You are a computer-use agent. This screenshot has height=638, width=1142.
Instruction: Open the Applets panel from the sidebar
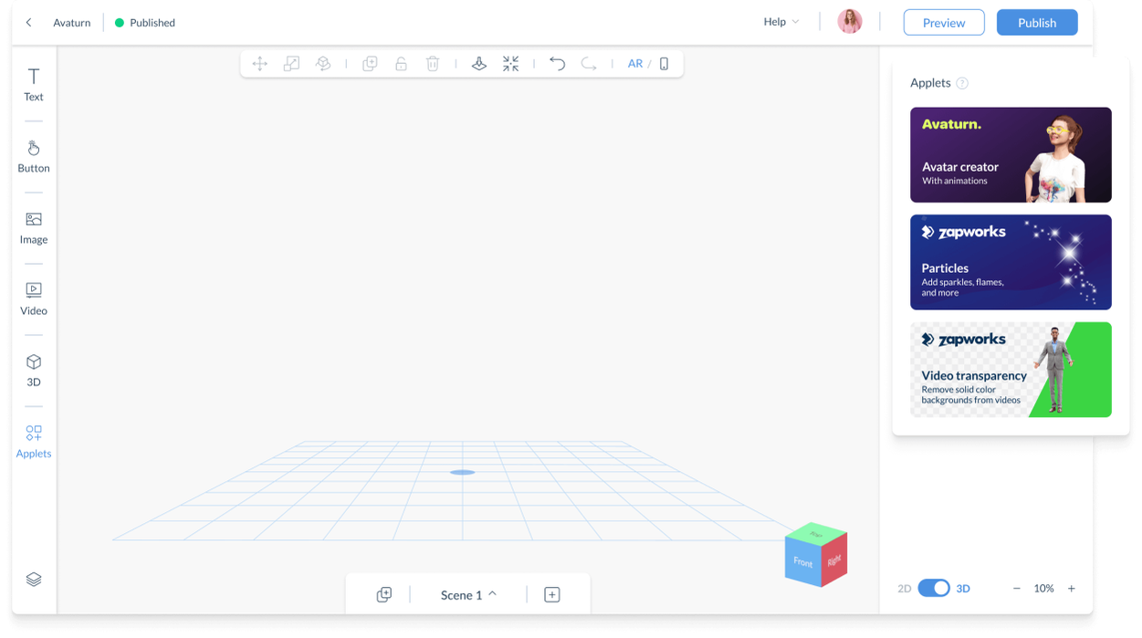[33, 439]
